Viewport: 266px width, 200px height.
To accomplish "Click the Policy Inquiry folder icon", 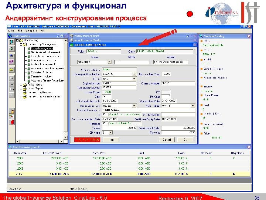I will click(25, 85).
